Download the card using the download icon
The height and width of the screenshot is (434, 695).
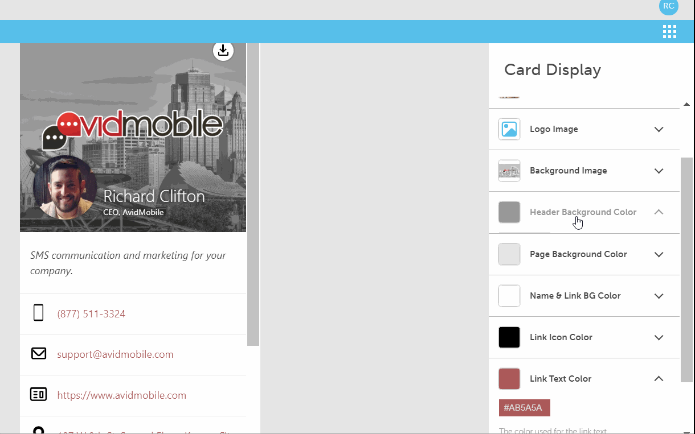[223, 51]
